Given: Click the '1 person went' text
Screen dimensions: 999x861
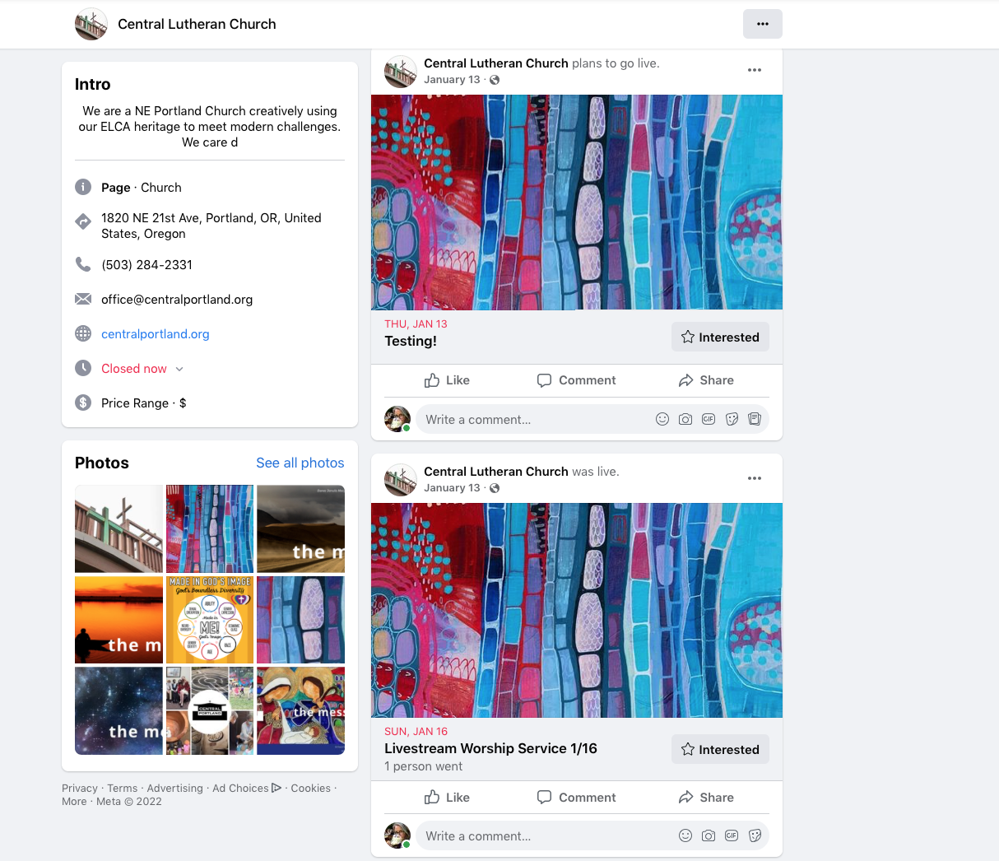Looking at the screenshot, I should pyautogui.click(x=423, y=766).
